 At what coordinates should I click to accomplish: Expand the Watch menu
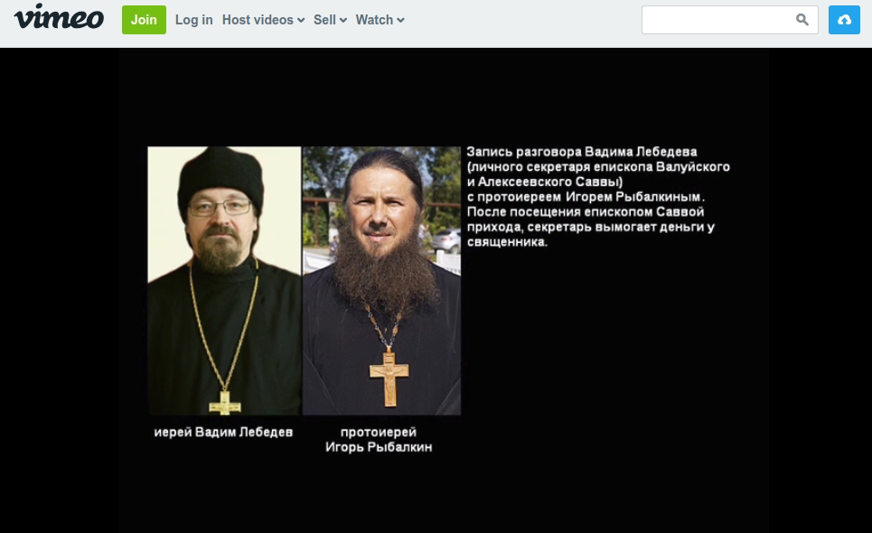380,20
